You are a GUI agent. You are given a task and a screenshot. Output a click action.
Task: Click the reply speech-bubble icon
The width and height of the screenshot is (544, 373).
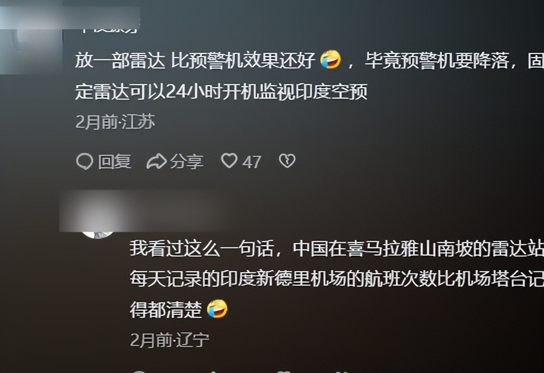tap(84, 162)
